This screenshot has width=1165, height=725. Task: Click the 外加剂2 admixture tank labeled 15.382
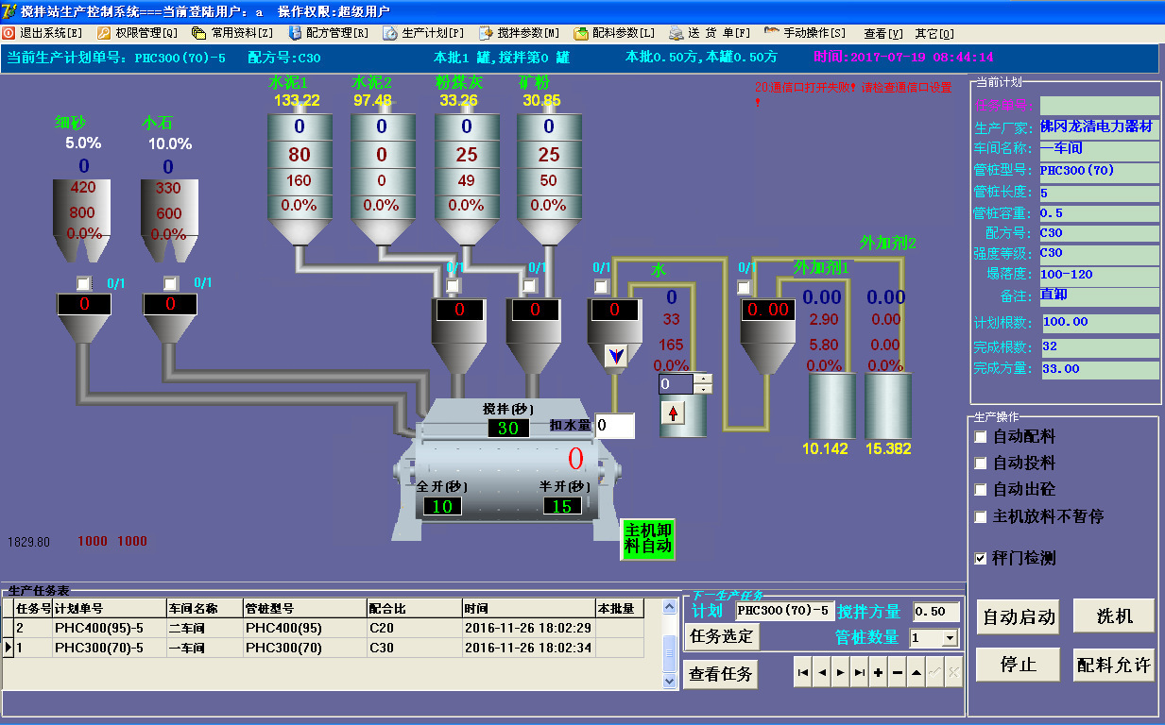888,405
